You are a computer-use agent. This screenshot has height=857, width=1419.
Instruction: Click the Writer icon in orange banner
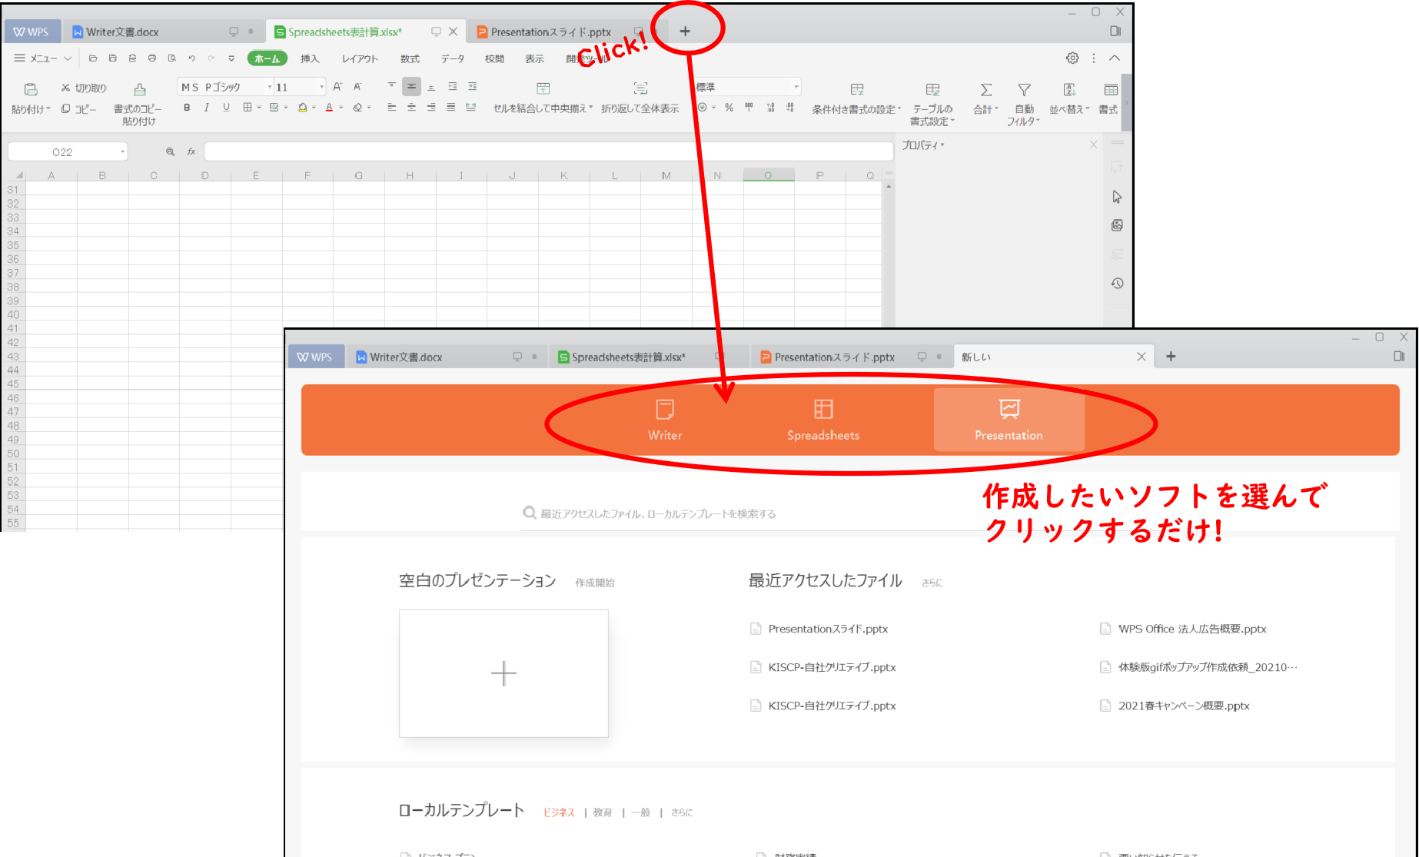(x=665, y=409)
